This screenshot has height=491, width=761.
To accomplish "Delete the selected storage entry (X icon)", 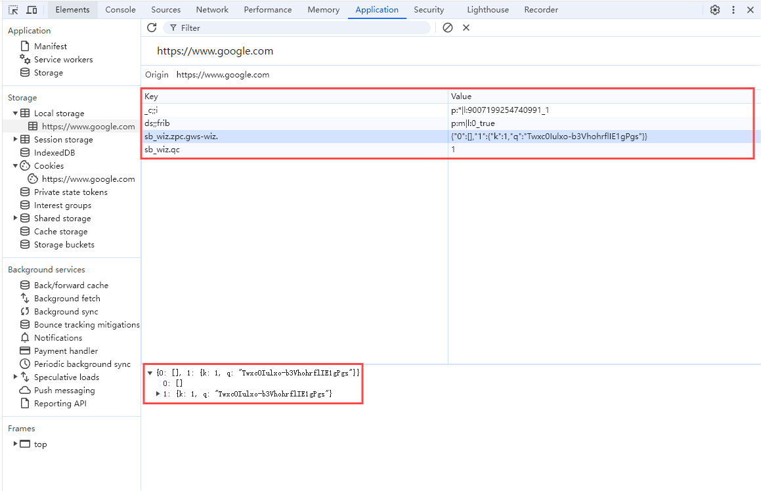I will (x=466, y=28).
